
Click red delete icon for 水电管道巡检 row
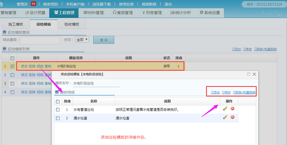(233, 109)
